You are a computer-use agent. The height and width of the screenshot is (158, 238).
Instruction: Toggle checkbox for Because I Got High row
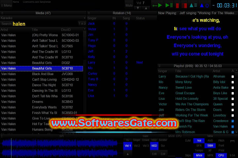232,77
